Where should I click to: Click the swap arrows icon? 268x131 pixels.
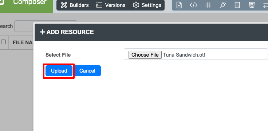pyautogui.click(x=265, y=5)
